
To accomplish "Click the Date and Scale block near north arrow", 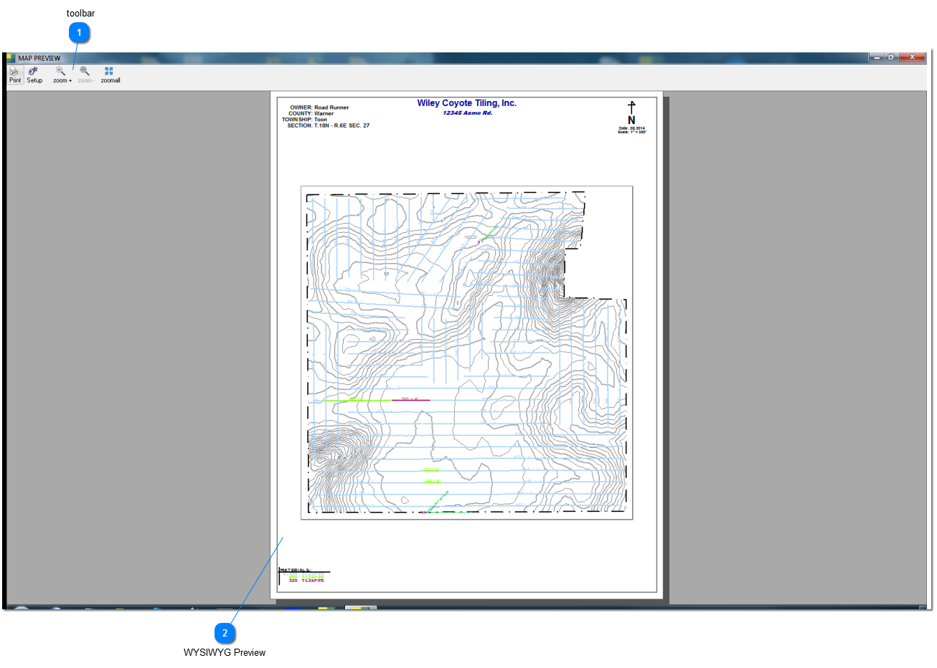I will [x=630, y=131].
